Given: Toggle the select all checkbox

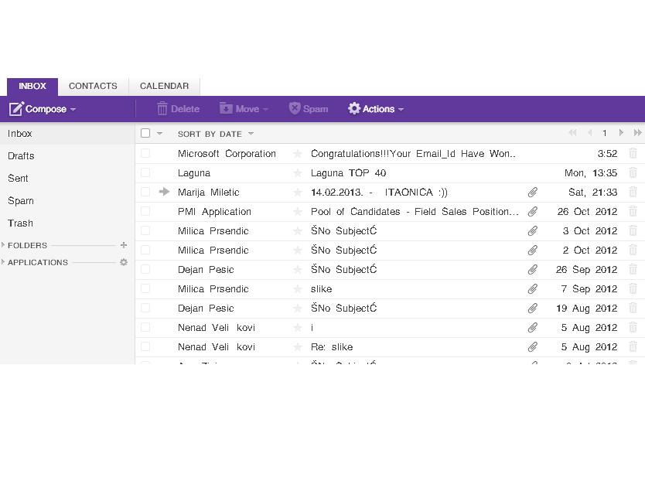Looking at the screenshot, I should coord(145,133).
